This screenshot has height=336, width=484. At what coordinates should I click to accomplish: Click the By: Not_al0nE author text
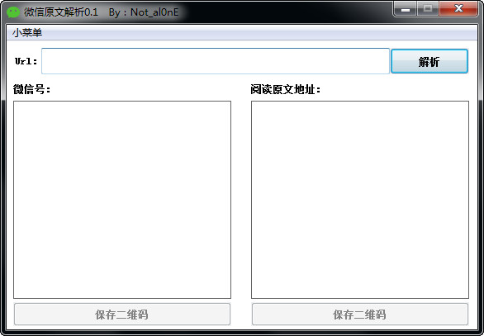144,12
